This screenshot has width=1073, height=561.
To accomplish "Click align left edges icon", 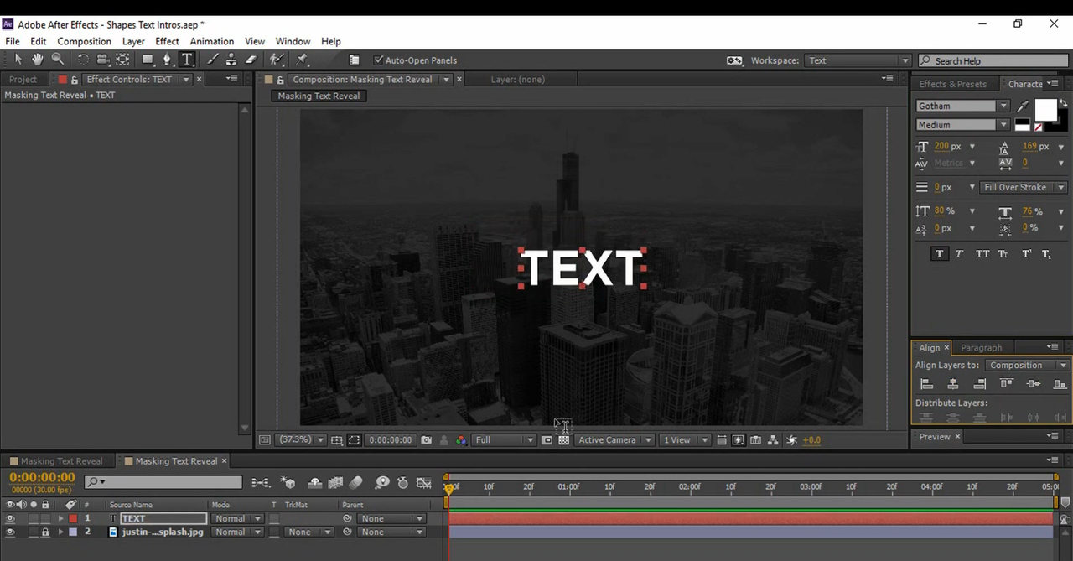I will pos(926,383).
